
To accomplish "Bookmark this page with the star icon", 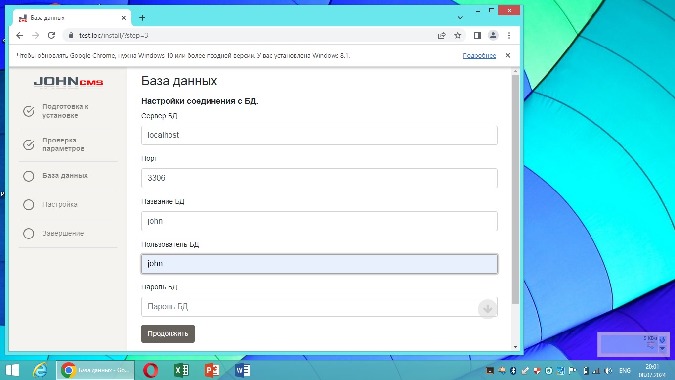I will coord(458,35).
